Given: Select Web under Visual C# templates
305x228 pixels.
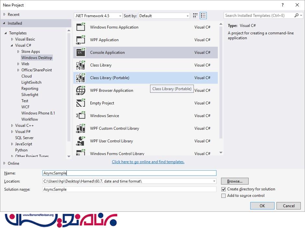Looking at the screenshot, I should [25, 64].
